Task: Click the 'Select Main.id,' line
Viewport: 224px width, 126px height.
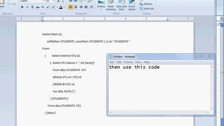Action: point(52,34)
